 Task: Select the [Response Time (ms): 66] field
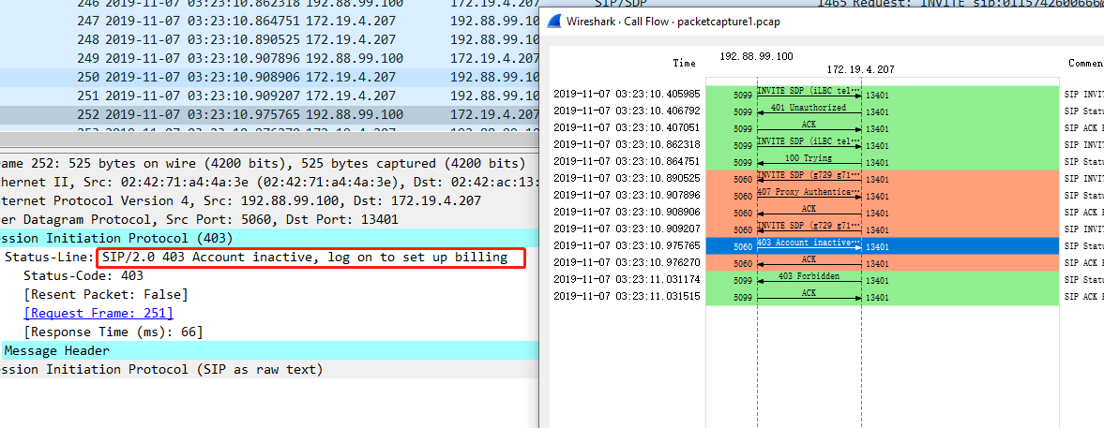(x=113, y=332)
